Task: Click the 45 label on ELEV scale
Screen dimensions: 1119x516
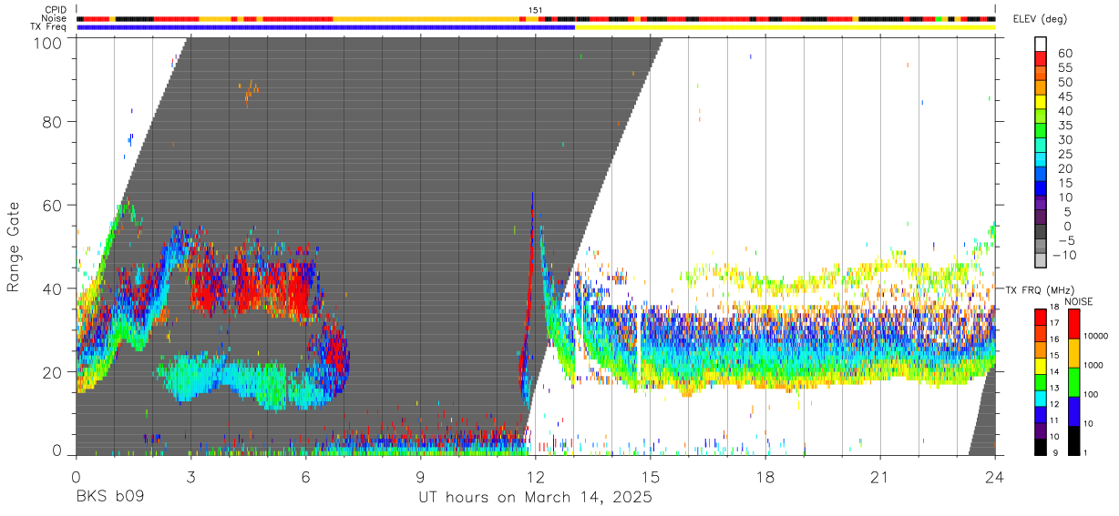Action: (1066, 96)
